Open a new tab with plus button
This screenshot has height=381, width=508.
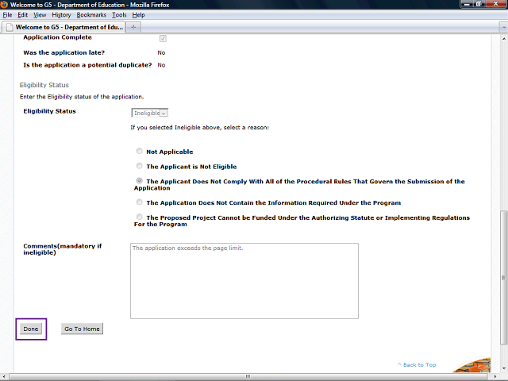(133, 27)
